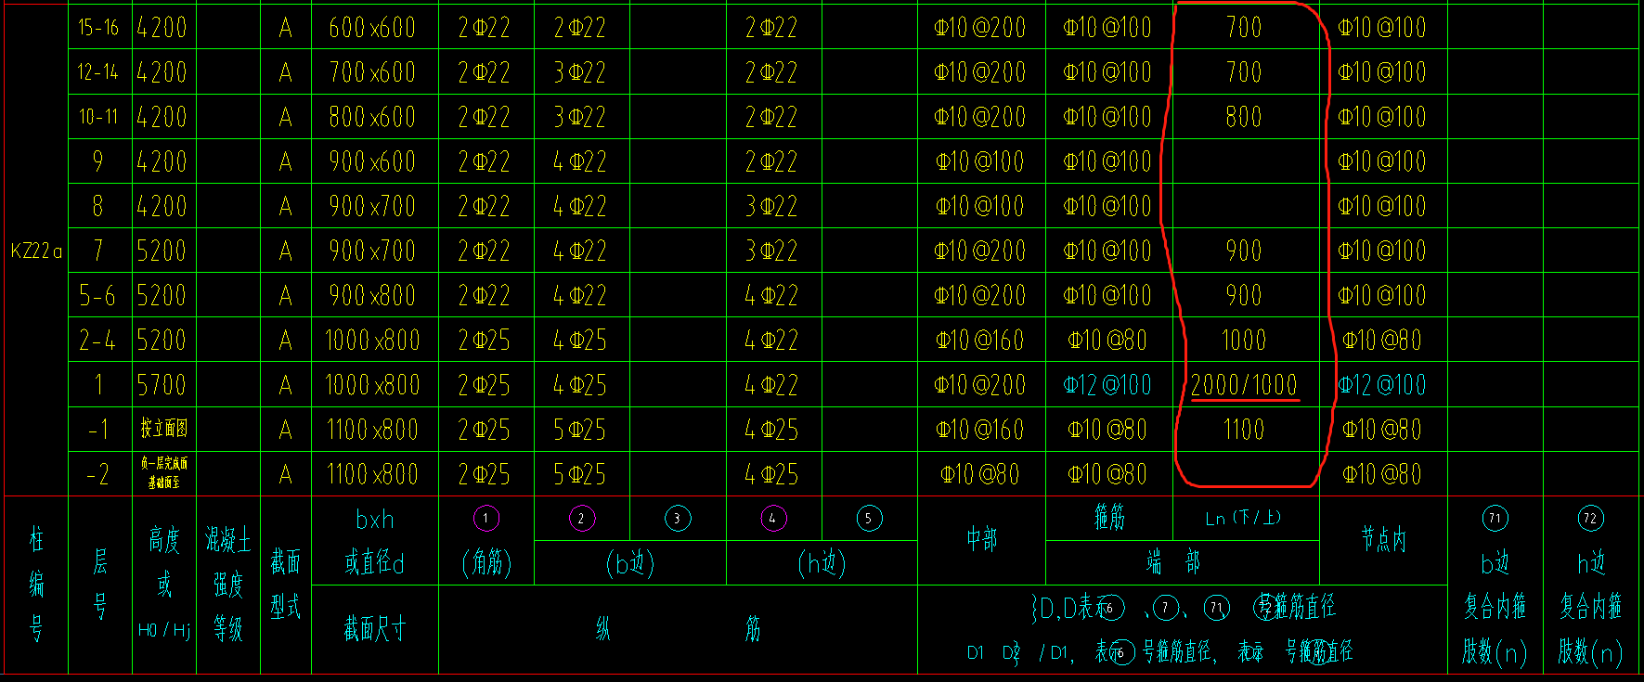Screen dimensions: 1644x682
Task: Select section size 900x700 in floor 8 row
Action: [372, 206]
